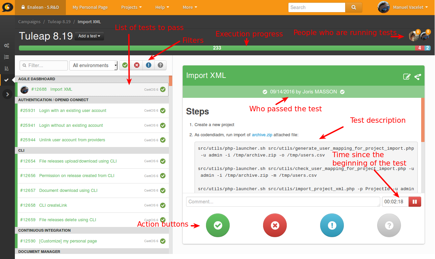Focus the top Search field

click(317, 7)
